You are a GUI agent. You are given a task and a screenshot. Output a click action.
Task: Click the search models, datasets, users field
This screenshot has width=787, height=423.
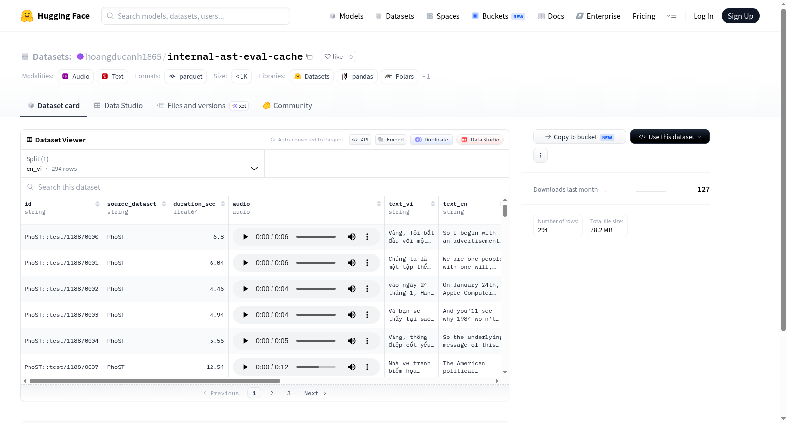click(196, 16)
